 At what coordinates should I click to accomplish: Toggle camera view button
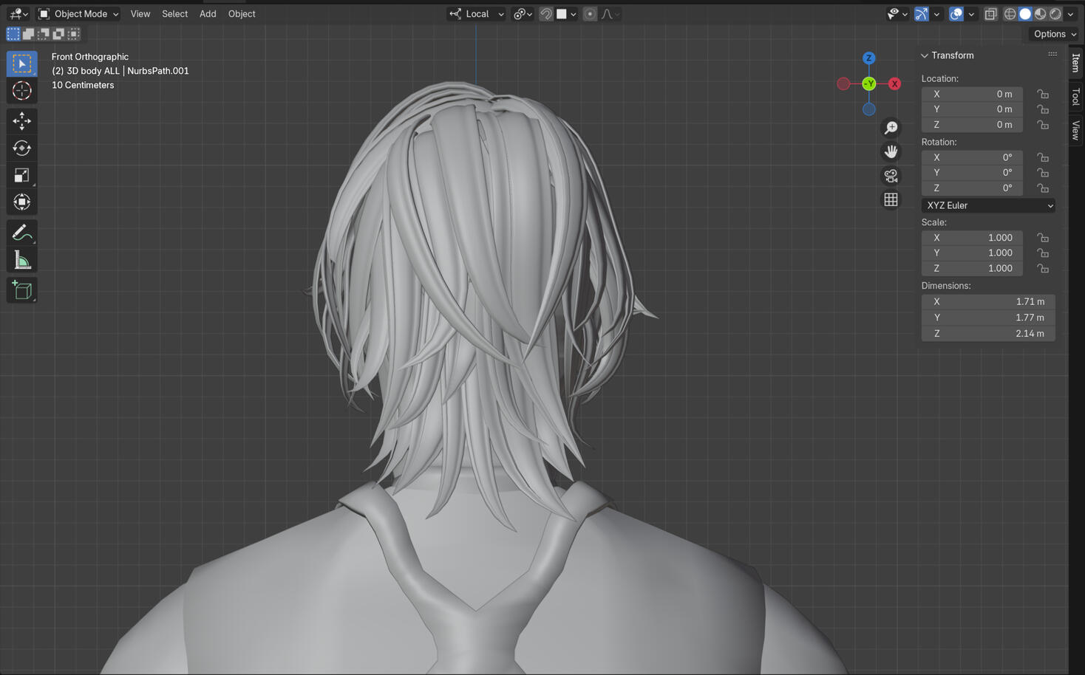point(891,176)
